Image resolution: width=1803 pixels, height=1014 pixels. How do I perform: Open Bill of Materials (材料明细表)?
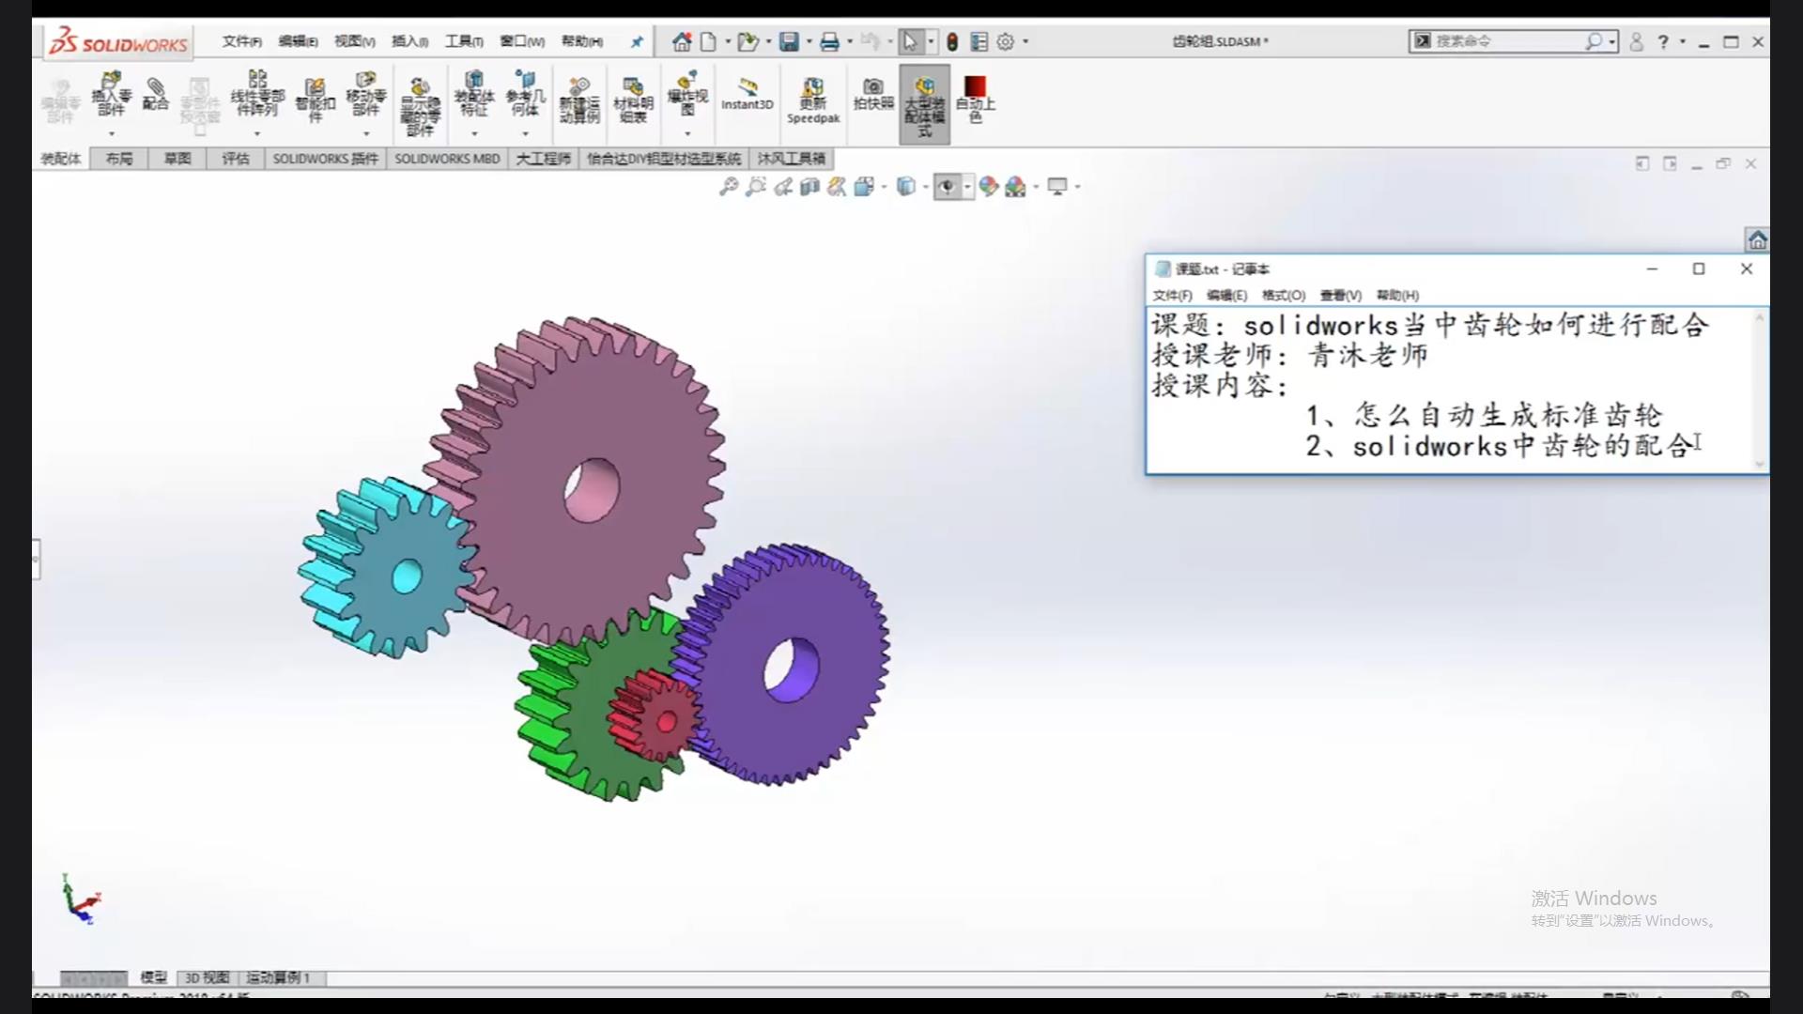point(633,100)
